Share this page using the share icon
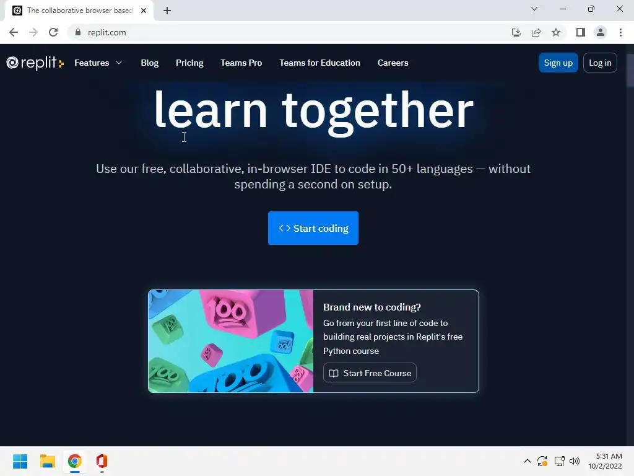Screen dimensions: 634x476 536,32
